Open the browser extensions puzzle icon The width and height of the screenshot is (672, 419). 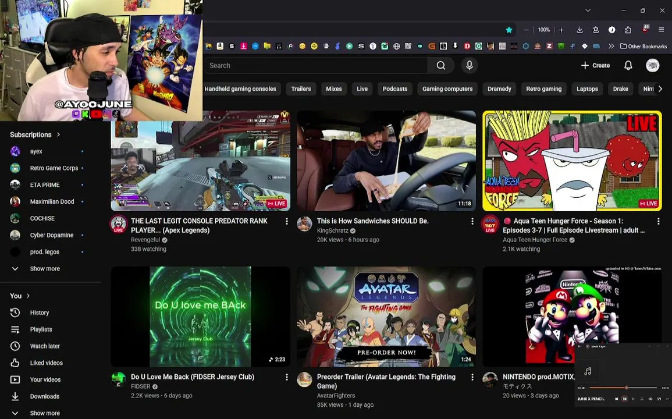tap(628, 30)
